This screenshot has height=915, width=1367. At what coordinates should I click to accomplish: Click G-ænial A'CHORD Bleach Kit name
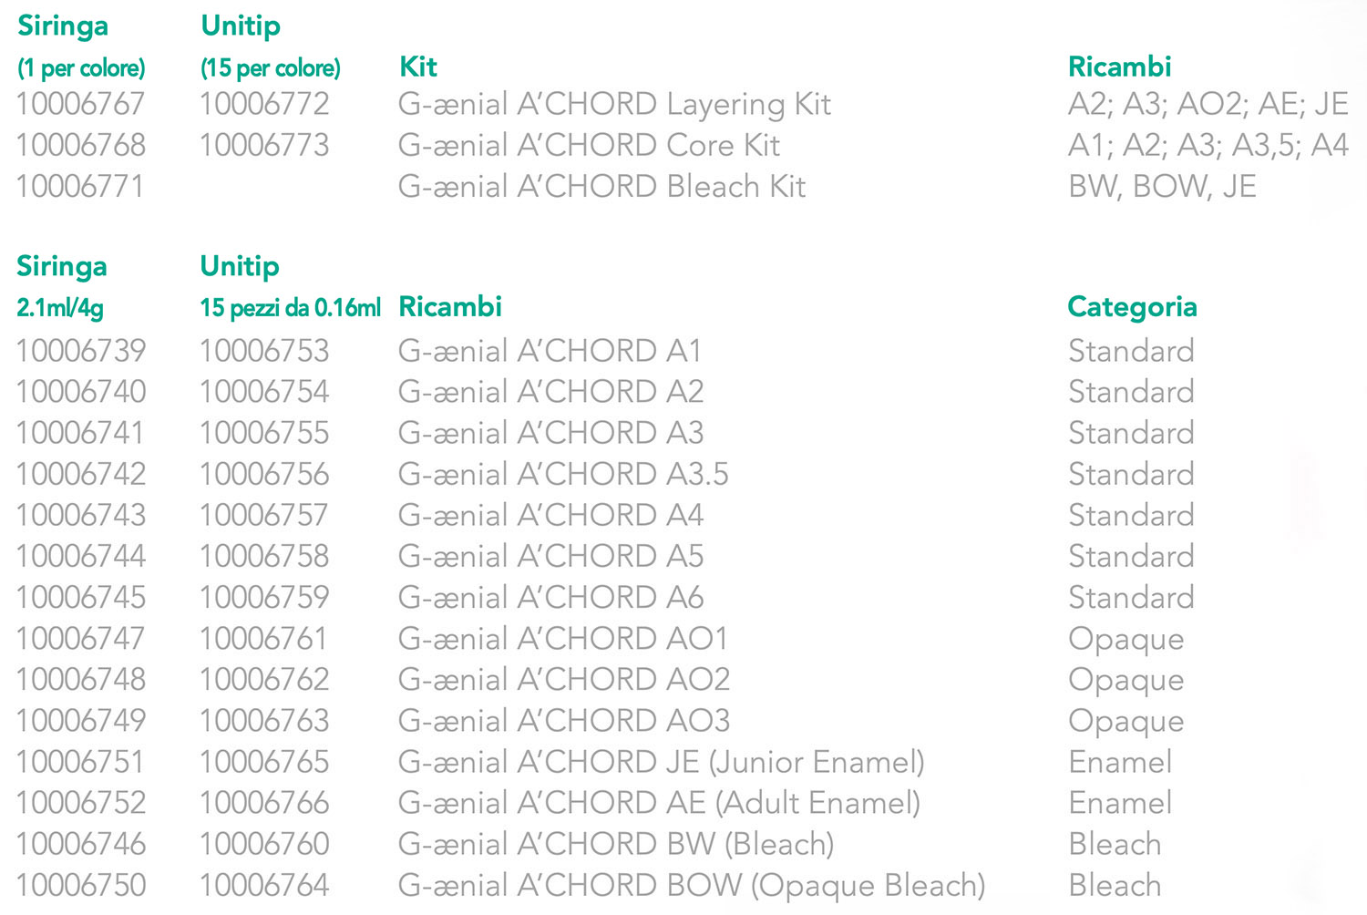pos(601,187)
